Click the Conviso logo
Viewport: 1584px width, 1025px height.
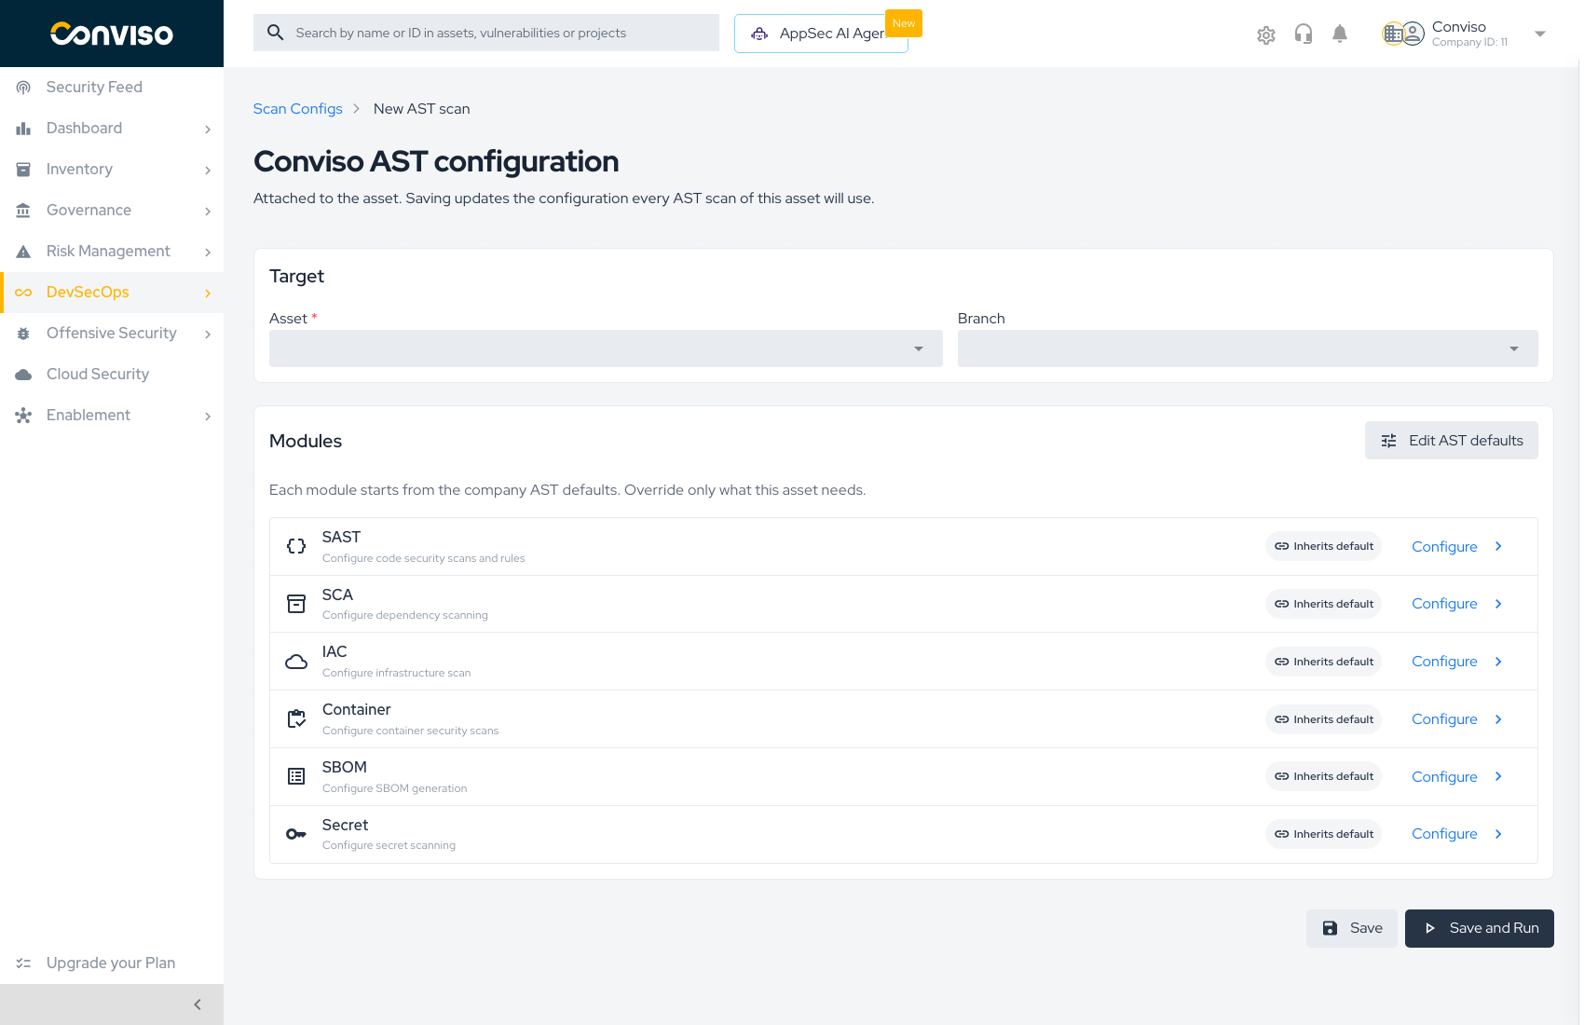coord(112,34)
